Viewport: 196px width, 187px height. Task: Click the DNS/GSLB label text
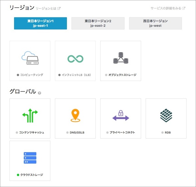(x=77, y=132)
